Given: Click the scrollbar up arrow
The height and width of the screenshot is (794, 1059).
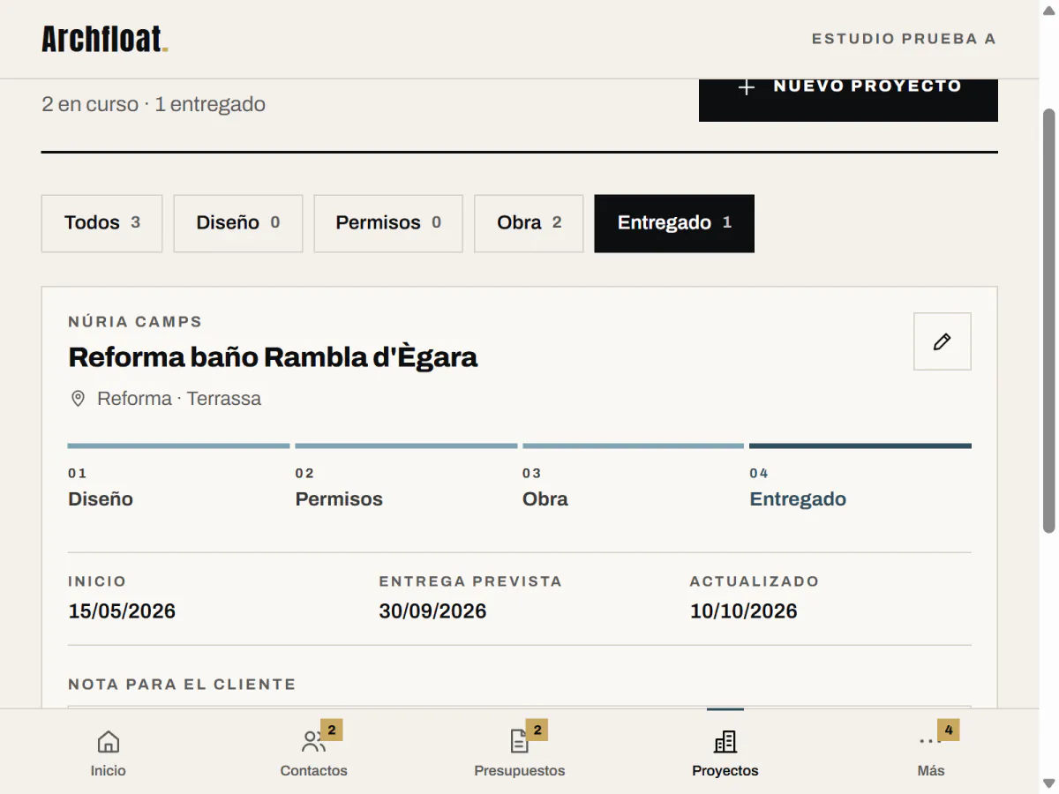Looking at the screenshot, I should 1048,9.
